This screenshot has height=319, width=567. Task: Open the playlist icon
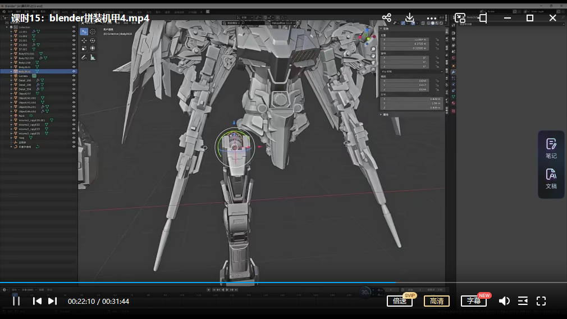point(523,301)
